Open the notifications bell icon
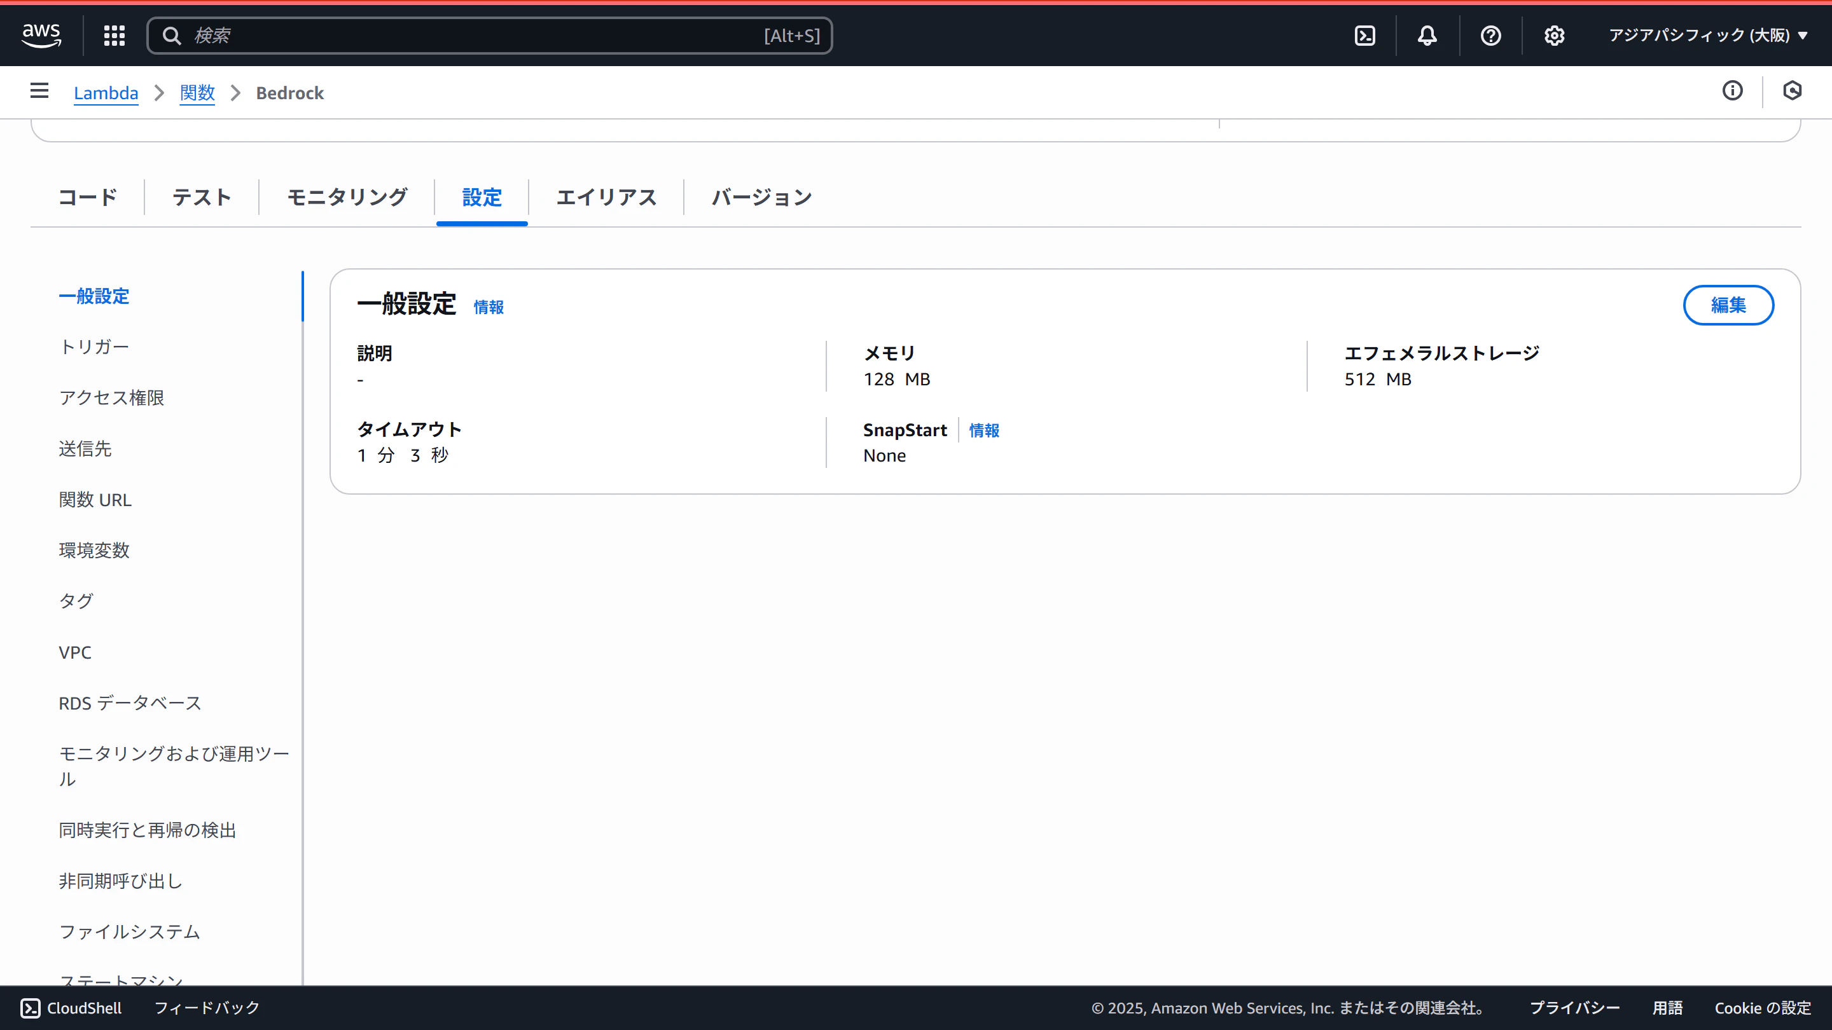The width and height of the screenshot is (1832, 1030). [1427, 36]
